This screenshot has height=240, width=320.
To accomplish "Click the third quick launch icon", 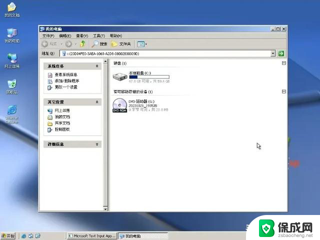I will click(38, 236).
